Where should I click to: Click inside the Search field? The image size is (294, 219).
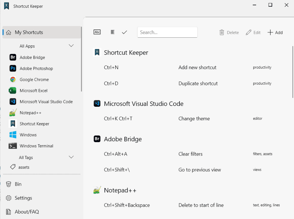(167, 32)
